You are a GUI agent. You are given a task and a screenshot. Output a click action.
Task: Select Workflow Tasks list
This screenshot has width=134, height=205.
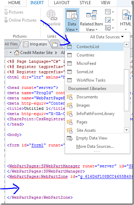[94, 80]
